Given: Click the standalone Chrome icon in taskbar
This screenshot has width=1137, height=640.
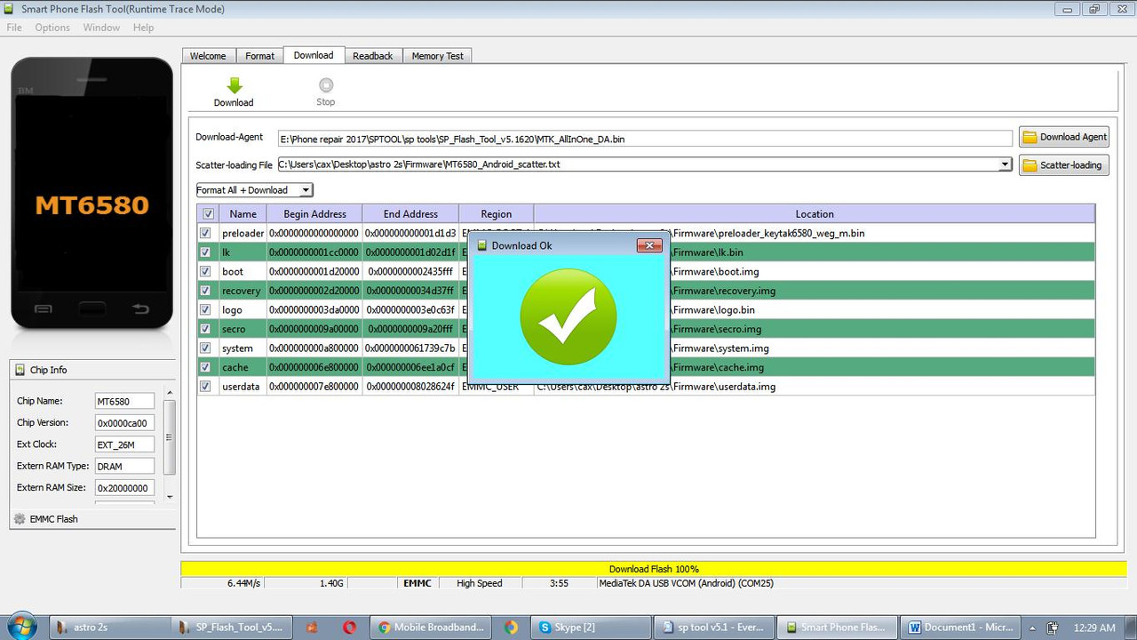Looking at the screenshot, I should pyautogui.click(x=511, y=627).
